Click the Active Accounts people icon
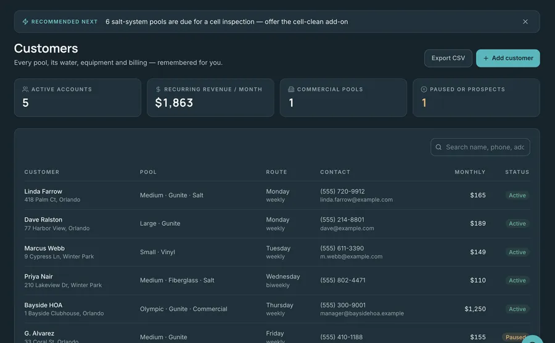The height and width of the screenshot is (343, 555). tap(25, 89)
